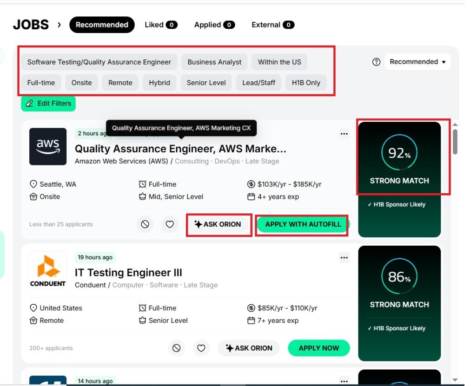Like the IT Testing Engineer III job
Image resolution: width=476 pixels, height=386 pixels.
pyautogui.click(x=201, y=348)
